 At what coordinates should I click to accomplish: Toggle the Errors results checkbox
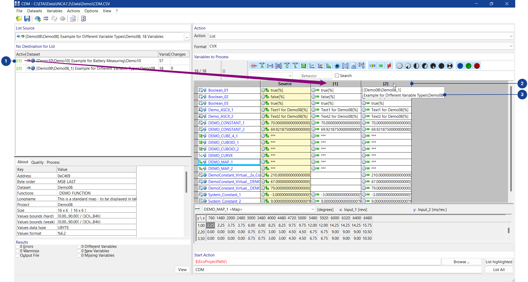click(18, 246)
